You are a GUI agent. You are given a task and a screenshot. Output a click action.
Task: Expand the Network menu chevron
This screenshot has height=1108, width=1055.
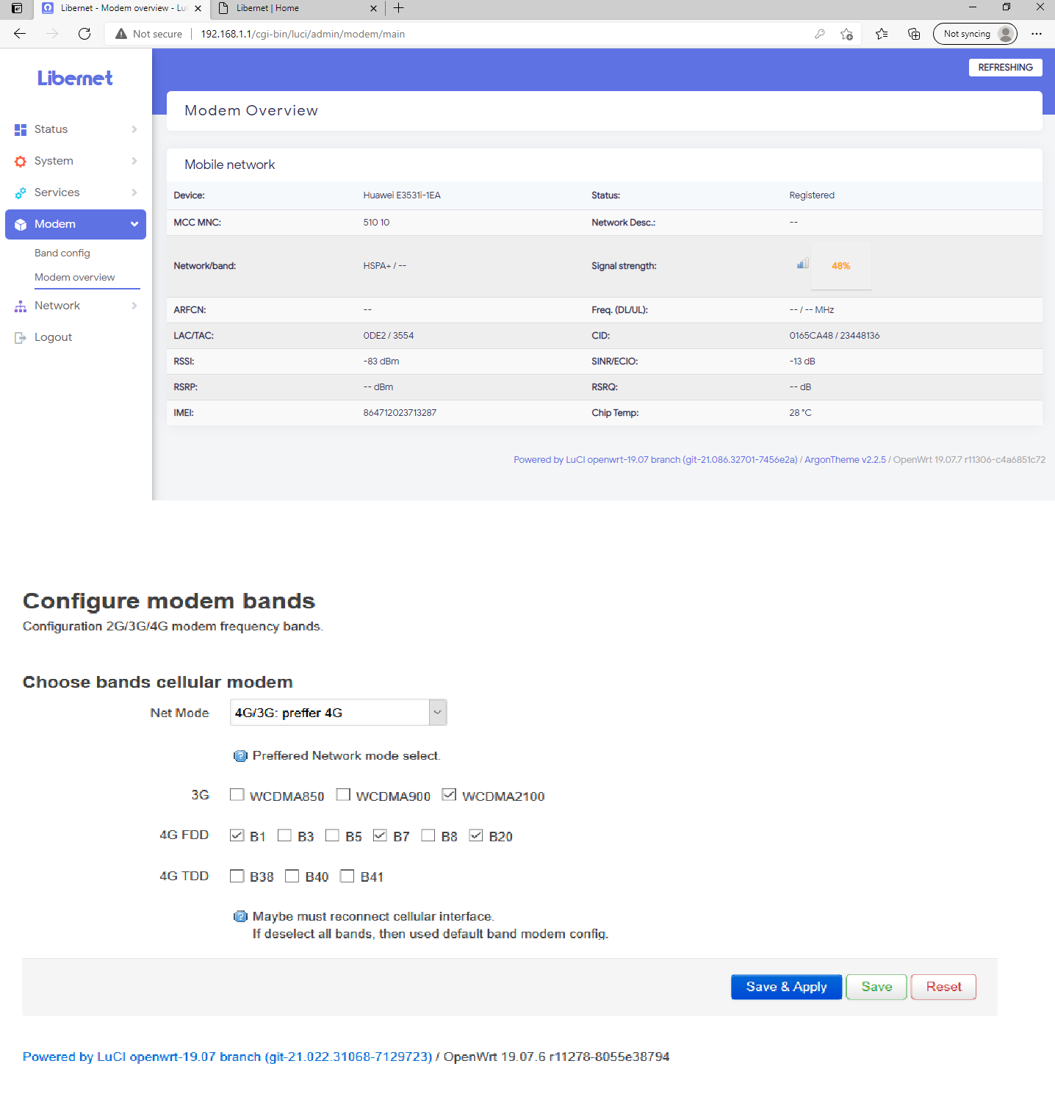[x=134, y=306]
